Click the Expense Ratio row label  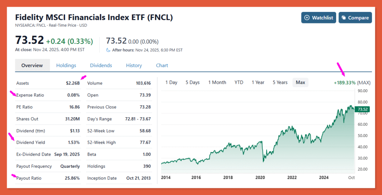point(30,95)
